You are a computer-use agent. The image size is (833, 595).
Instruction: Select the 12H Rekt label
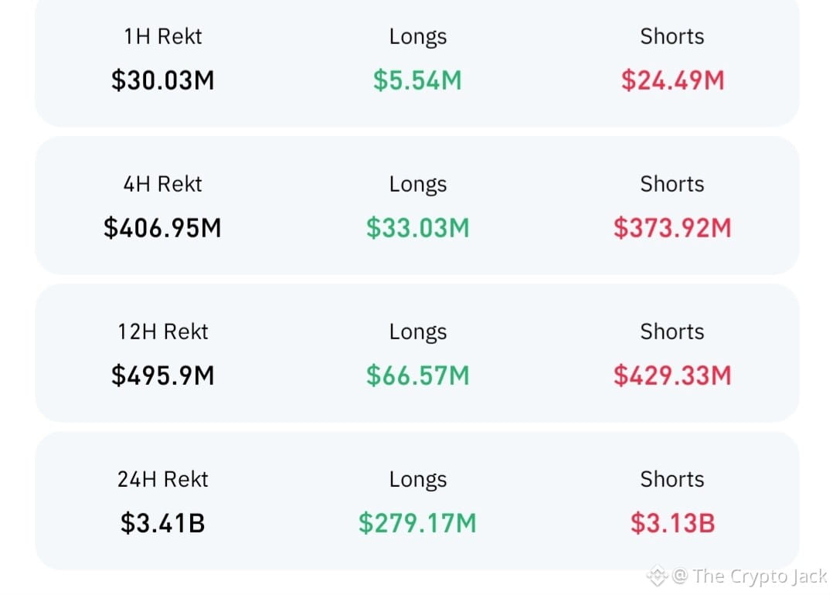162,332
